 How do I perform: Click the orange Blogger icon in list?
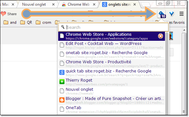pos(62,100)
